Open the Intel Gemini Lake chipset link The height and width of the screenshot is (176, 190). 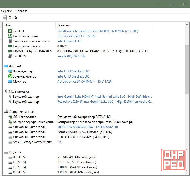click(x=69, y=41)
